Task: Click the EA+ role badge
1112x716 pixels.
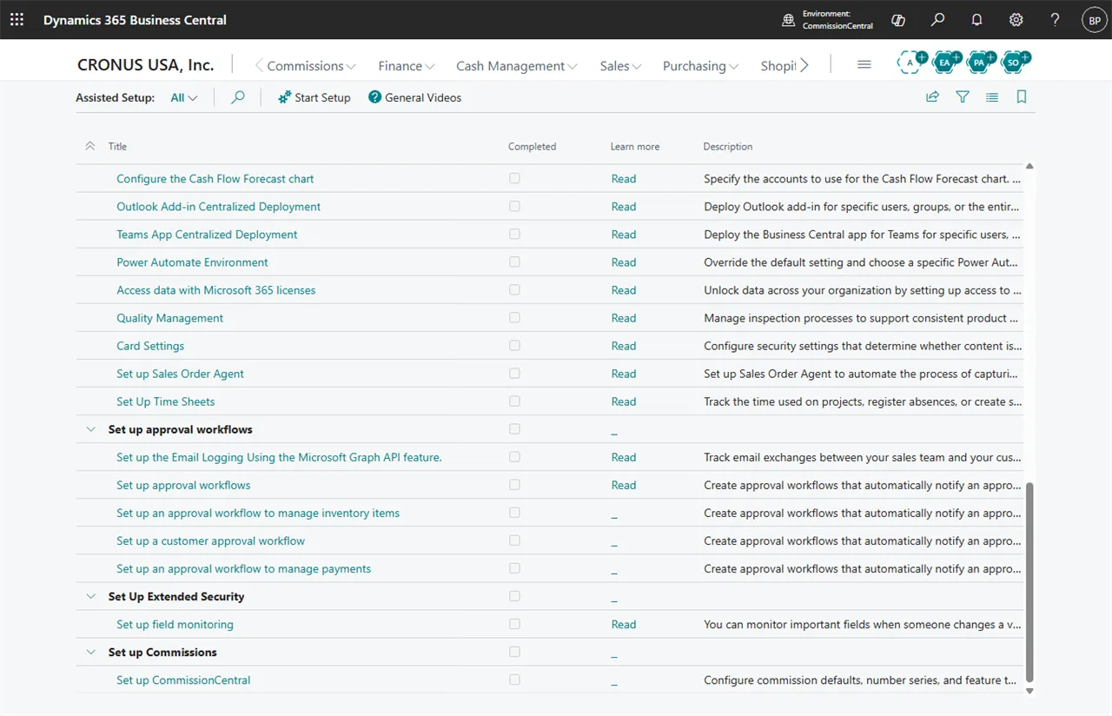Action: (947, 62)
